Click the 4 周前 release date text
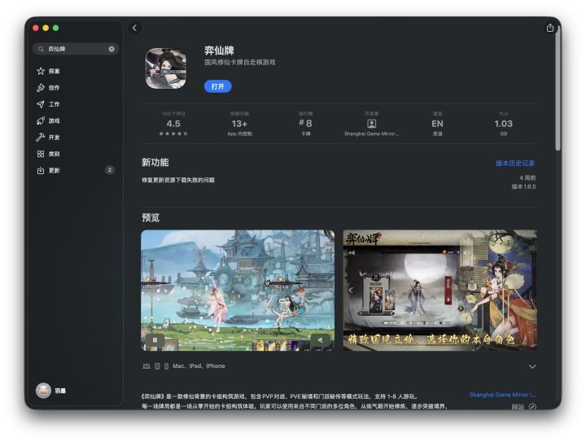586x442 pixels. click(x=527, y=177)
